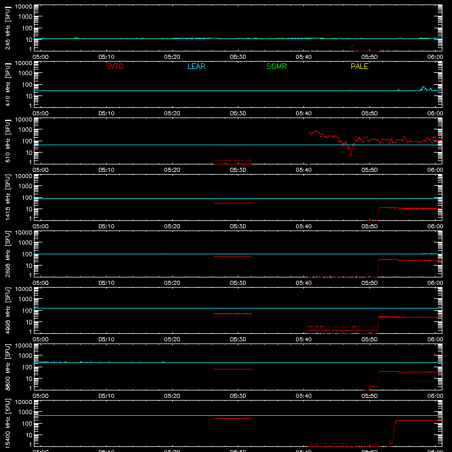Viewport: 452px width, 452px height.
Task: Click the 1000 y-axis label of the 2695 MHz panel
Action: (x=25, y=243)
